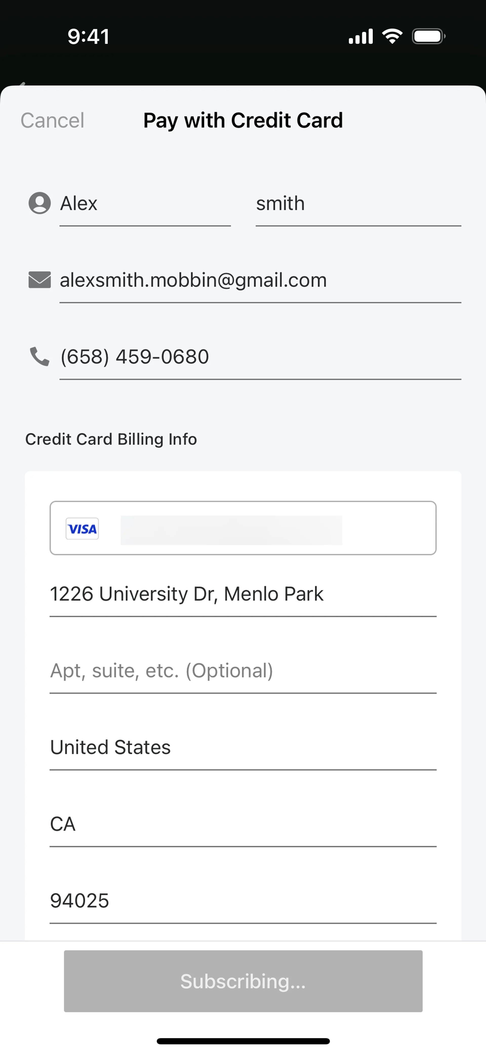Edit the 1226 University Dr address

[x=243, y=594]
